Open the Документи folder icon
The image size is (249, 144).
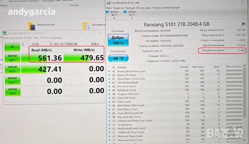click(86, 26)
